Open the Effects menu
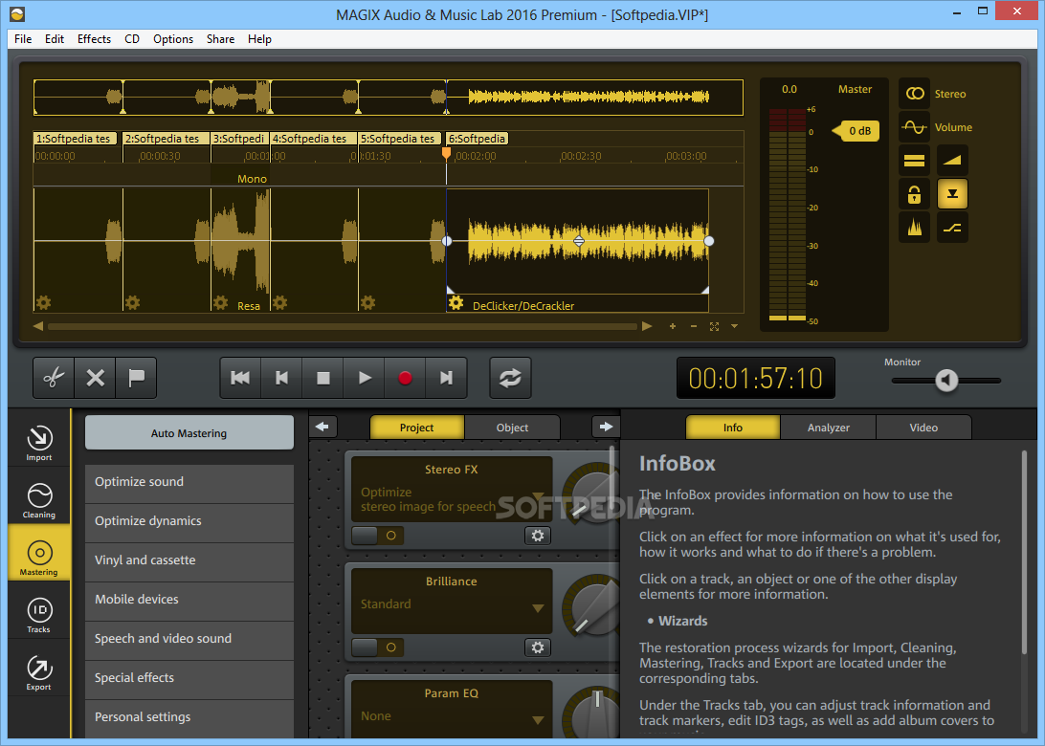This screenshot has width=1045, height=746. (x=94, y=38)
